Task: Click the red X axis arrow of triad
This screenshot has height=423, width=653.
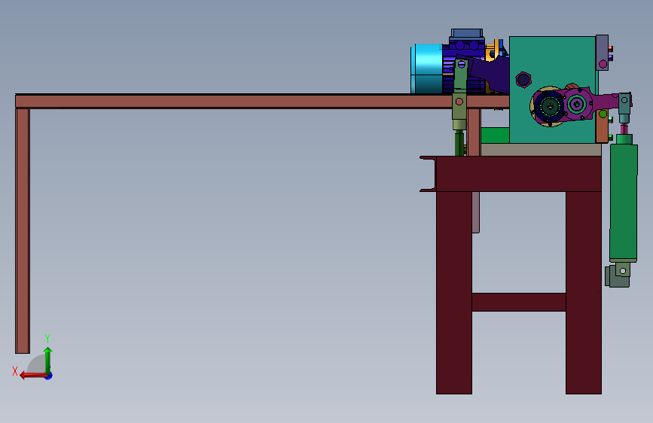Action: click(x=33, y=376)
